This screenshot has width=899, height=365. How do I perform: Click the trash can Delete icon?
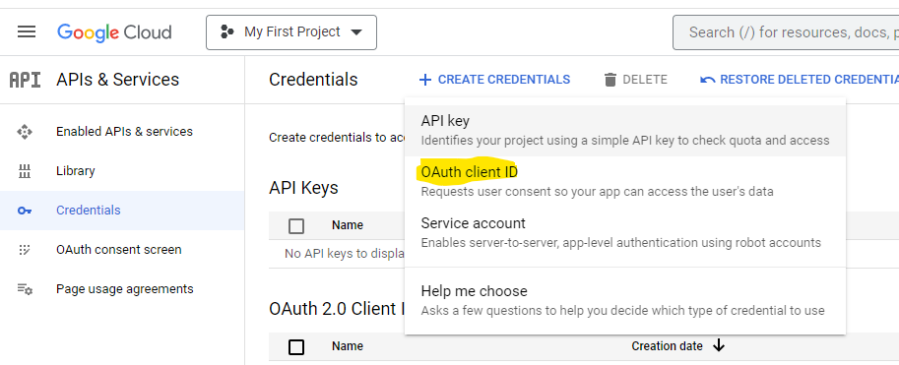tap(610, 80)
